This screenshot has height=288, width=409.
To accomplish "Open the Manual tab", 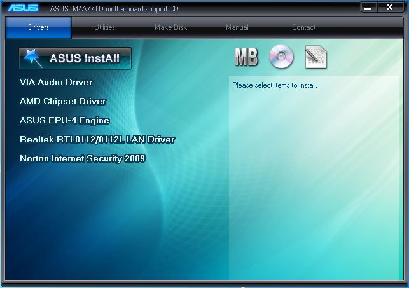I will pyautogui.click(x=237, y=27).
